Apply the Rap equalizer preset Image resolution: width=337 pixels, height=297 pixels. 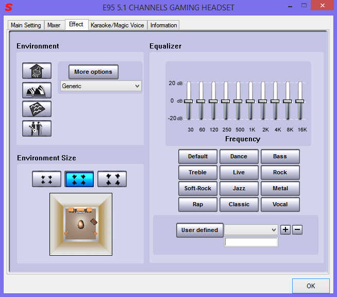click(198, 204)
